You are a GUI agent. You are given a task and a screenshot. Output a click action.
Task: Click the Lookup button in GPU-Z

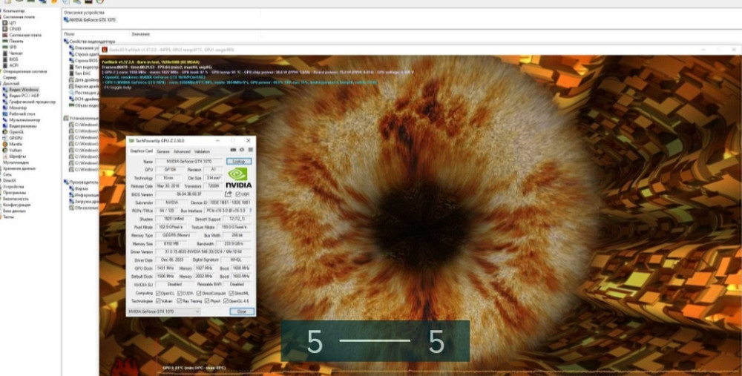point(238,161)
